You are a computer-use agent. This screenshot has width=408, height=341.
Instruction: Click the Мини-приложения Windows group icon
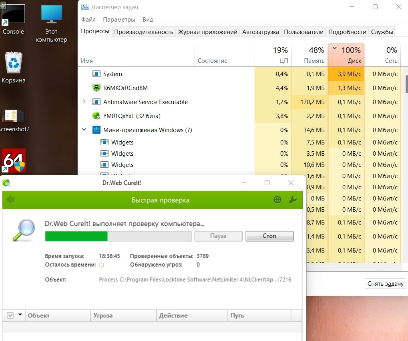tap(96, 130)
